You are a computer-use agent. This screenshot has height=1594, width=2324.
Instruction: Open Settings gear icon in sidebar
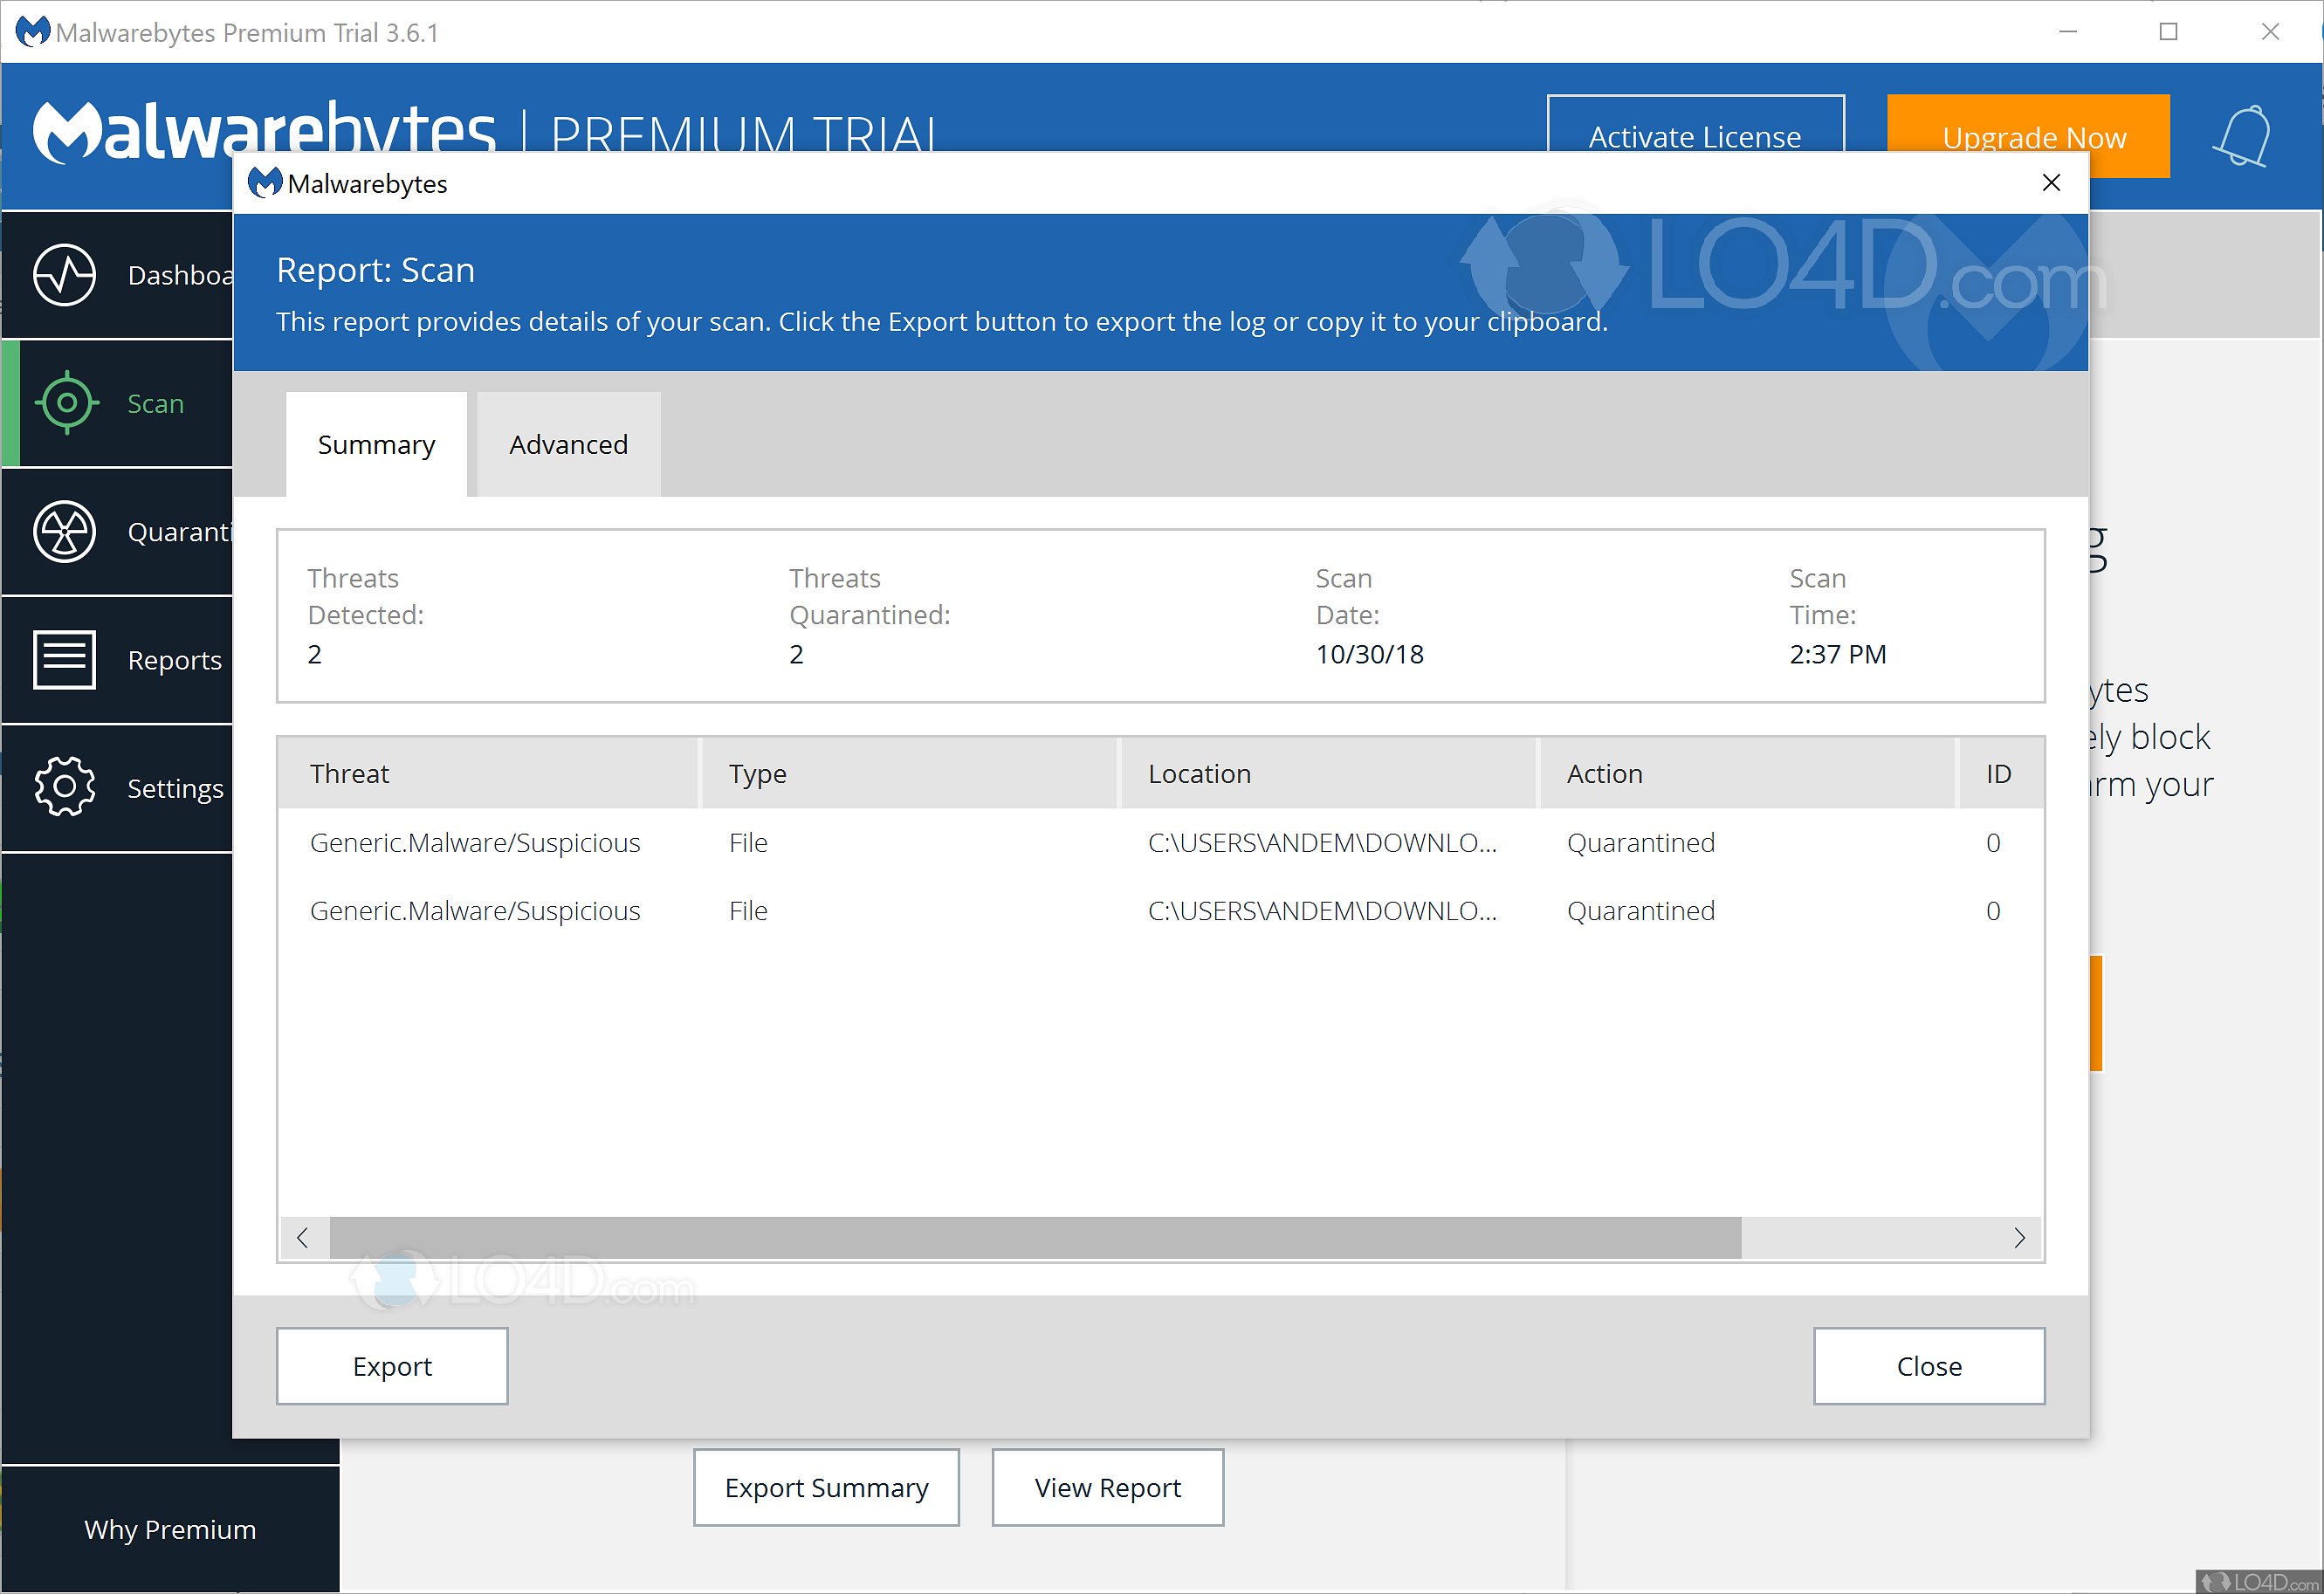point(64,787)
